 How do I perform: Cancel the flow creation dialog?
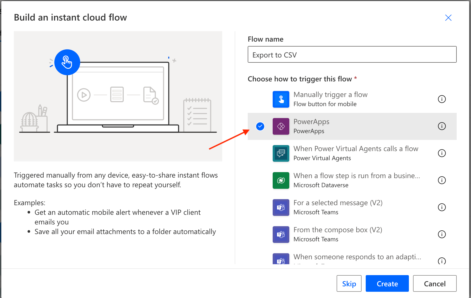click(435, 283)
